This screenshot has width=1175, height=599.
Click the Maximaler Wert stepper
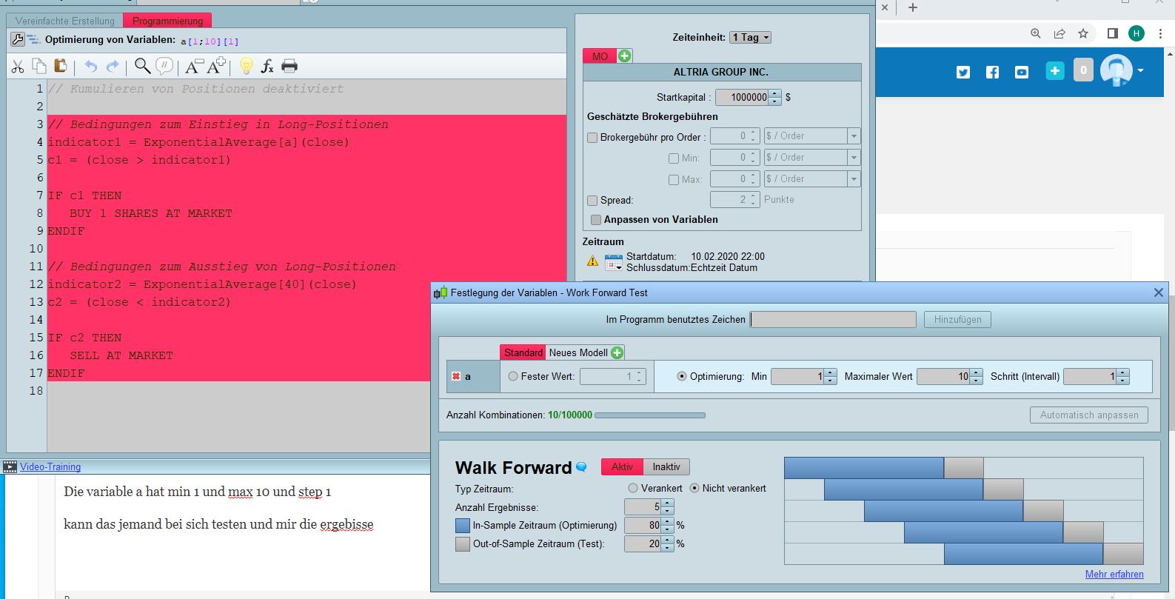[977, 377]
